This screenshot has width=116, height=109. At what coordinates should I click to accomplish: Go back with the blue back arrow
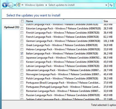coord(5,5)
